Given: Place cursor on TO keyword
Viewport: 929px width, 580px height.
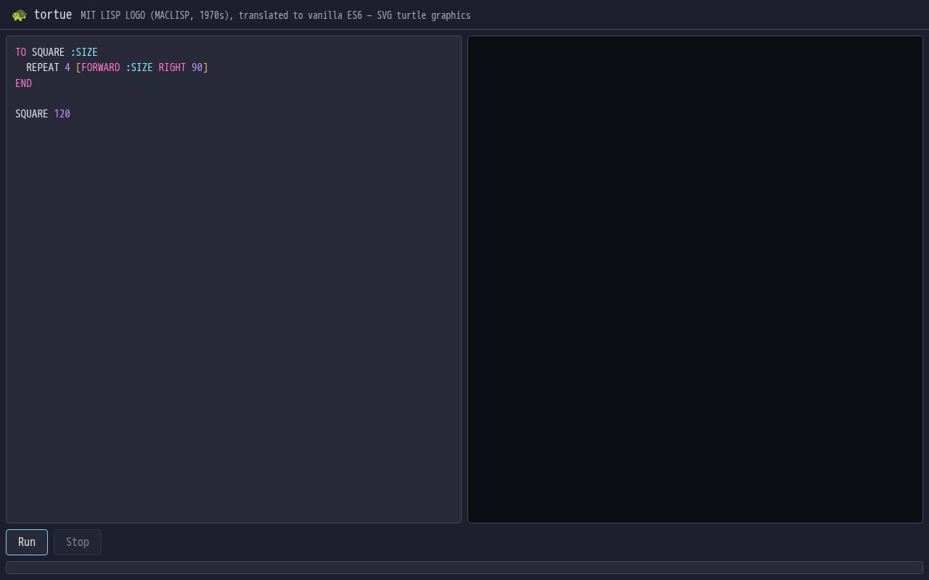Looking at the screenshot, I should pyautogui.click(x=20, y=52).
